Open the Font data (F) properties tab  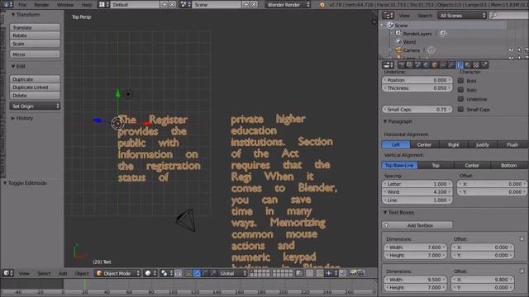click(460, 64)
